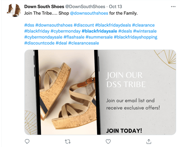View the #clearancesale hashtag
This screenshot has height=147, width=180.
pyautogui.click(x=84, y=43)
